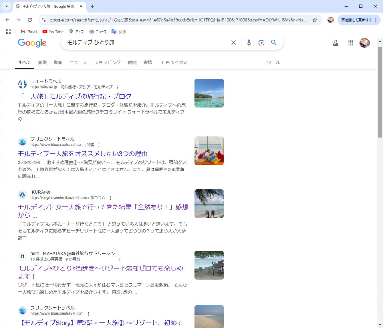Open モルディブ一人旅をオススメしたい3つの理由 link
This screenshot has height=328, width=383.
pos(83,154)
